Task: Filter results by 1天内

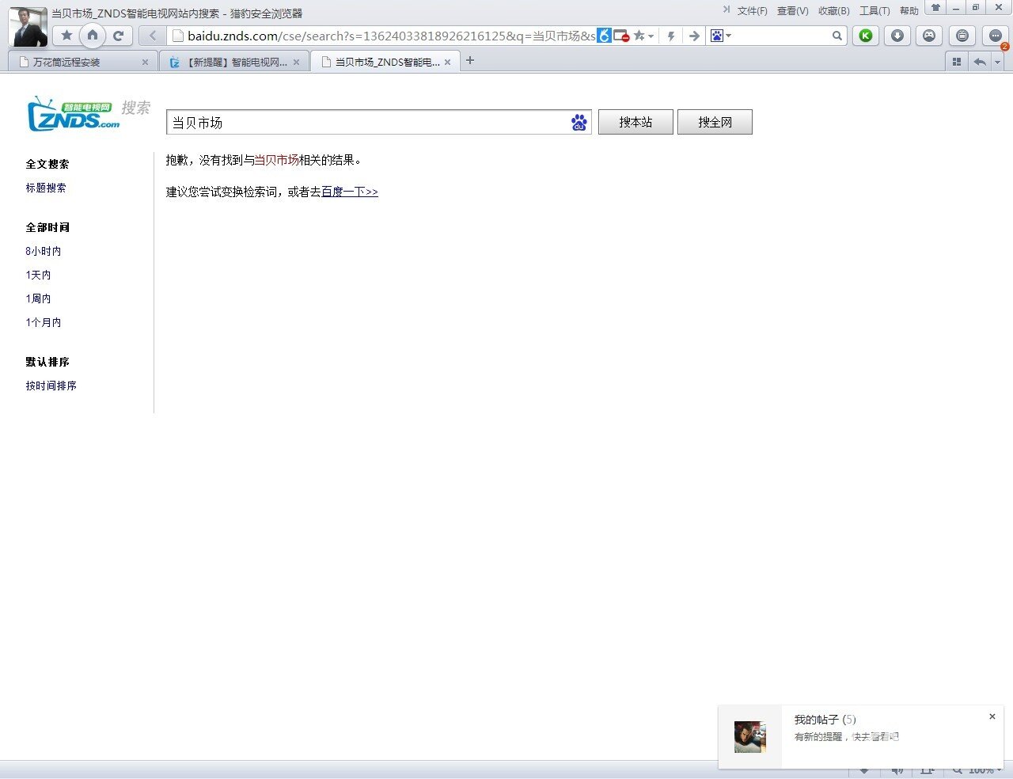Action: click(x=38, y=275)
